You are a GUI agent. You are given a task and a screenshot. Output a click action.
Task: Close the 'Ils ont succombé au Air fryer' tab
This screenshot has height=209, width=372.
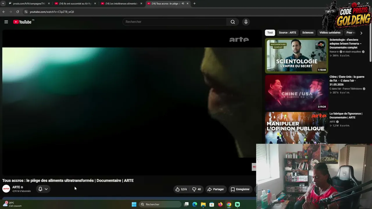point(95,3)
